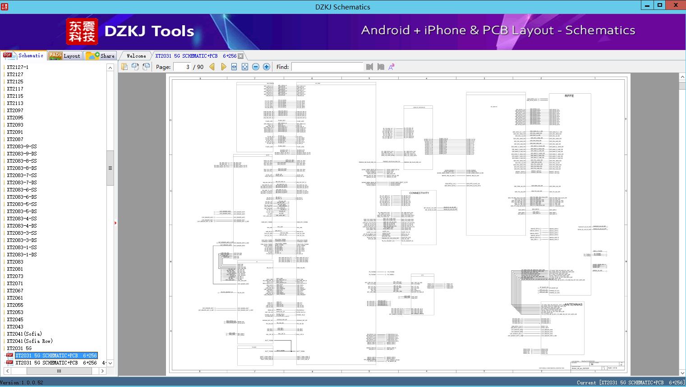Click inside the Find input field
686x387 pixels.
(x=327, y=67)
